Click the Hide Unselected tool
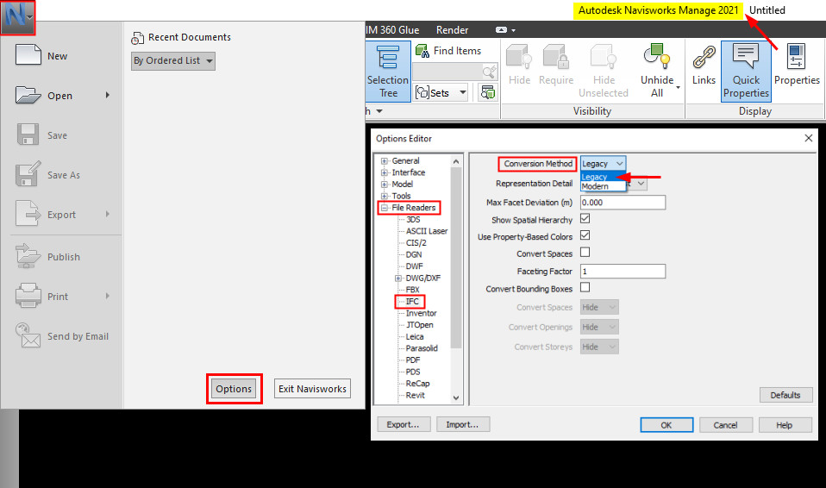Screen dimensions: 826x488 (x=604, y=71)
